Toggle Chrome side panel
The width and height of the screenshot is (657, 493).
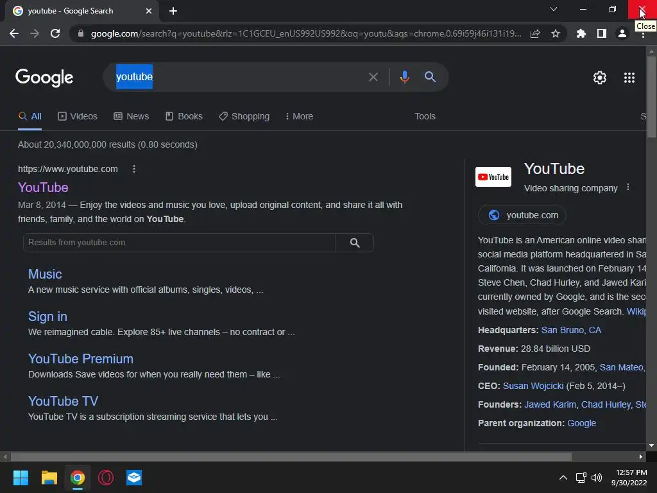coord(602,33)
